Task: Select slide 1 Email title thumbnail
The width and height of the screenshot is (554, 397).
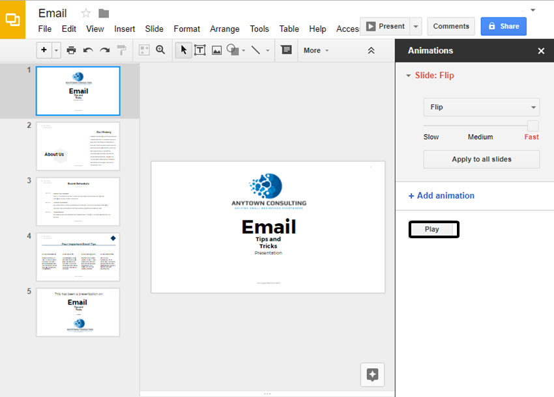Action: [x=78, y=90]
